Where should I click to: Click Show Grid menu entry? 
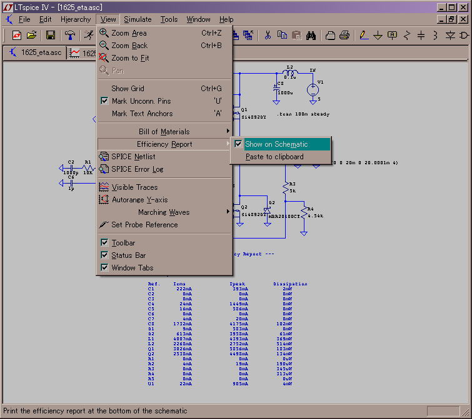(164, 89)
